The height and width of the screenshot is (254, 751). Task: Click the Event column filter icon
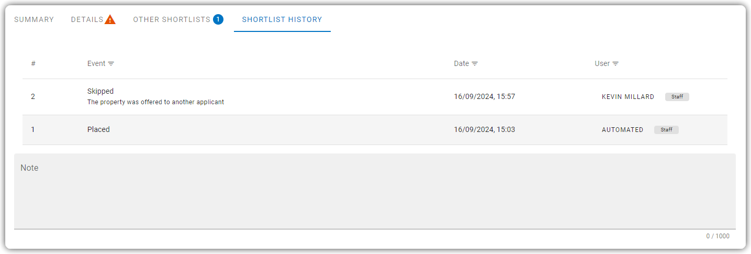[x=111, y=63]
